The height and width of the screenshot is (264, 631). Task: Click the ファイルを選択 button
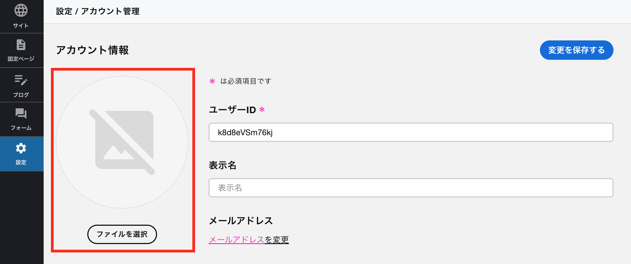pyautogui.click(x=122, y=234)
